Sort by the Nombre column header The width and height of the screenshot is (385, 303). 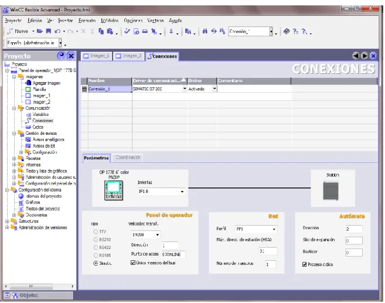[x=110, y=80]
